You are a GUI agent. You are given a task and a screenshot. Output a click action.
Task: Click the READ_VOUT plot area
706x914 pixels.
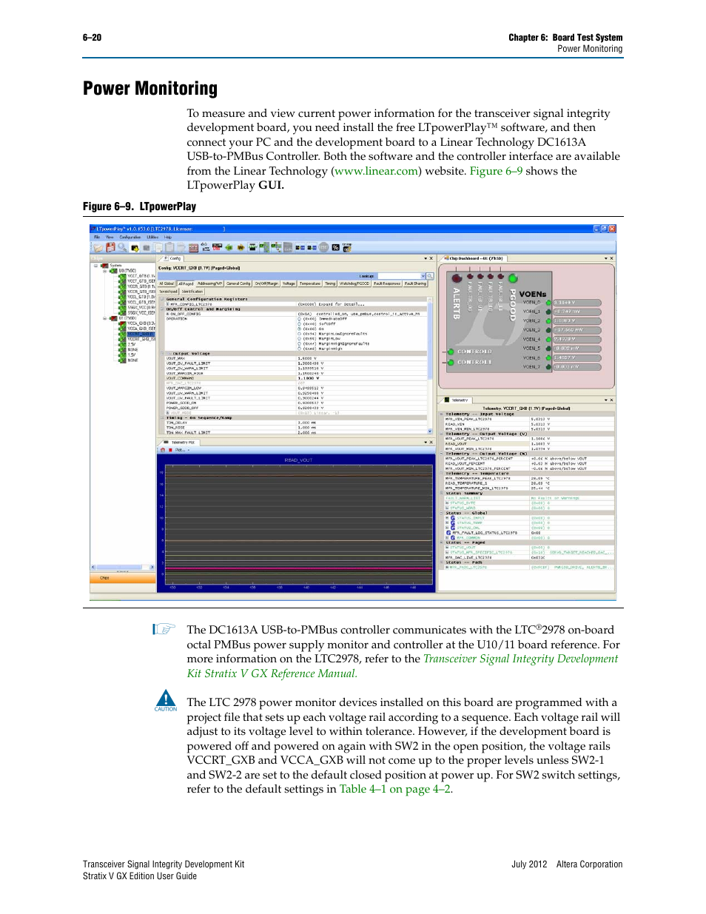(299, 523)
